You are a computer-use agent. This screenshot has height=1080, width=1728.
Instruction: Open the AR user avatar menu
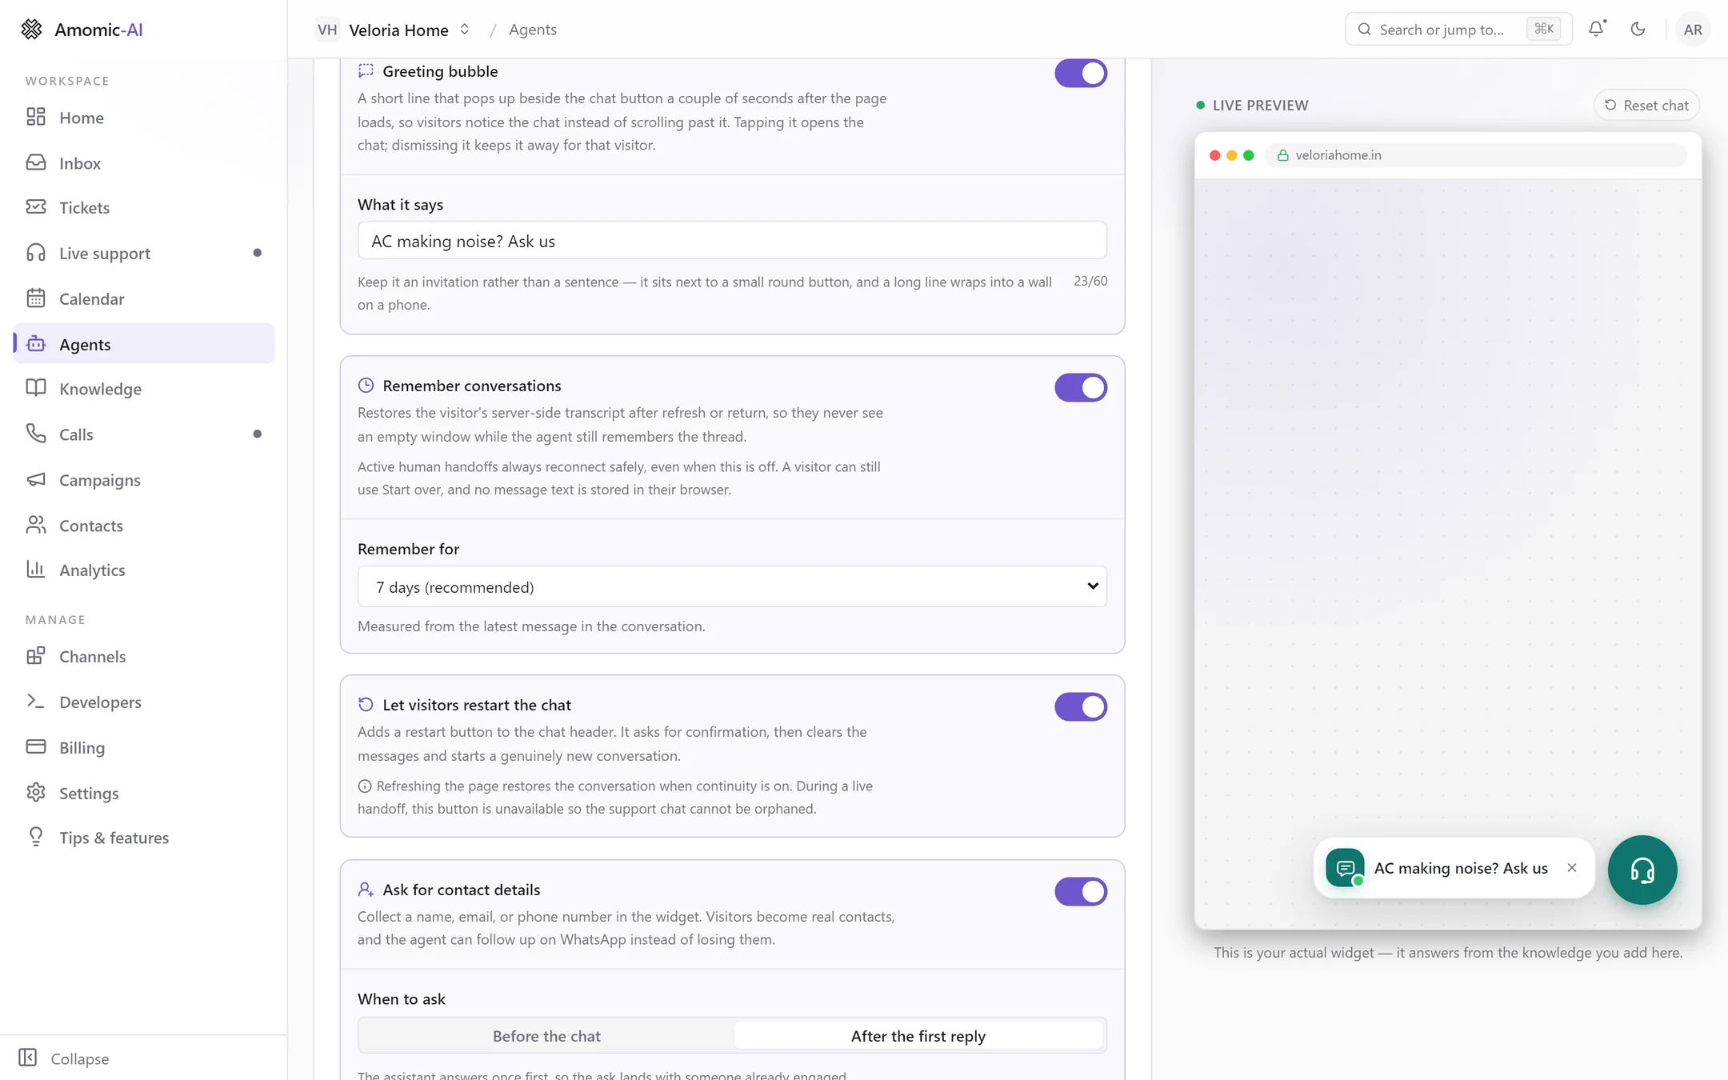tap(1692, 30)
